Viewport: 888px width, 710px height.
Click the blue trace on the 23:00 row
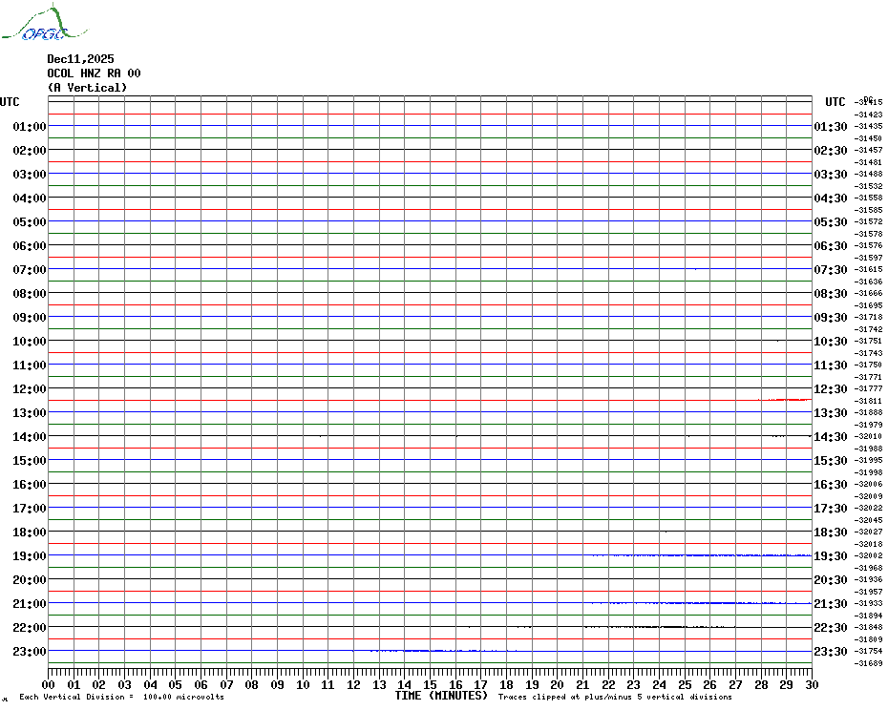click(439, 651)
